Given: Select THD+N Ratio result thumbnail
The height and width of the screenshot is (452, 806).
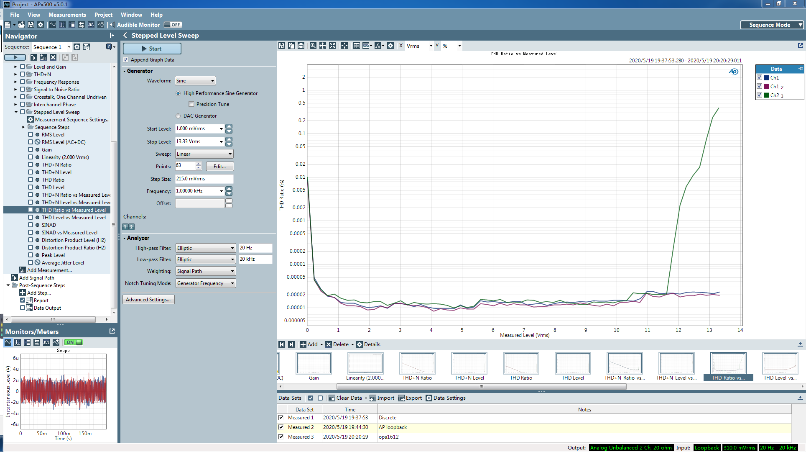Looking at the screenshot, I should 417,367.
